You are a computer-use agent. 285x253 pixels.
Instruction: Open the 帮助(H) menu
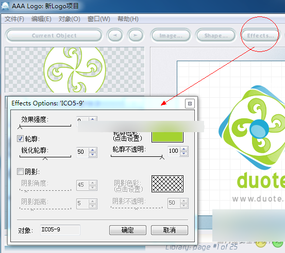(128, 19)
